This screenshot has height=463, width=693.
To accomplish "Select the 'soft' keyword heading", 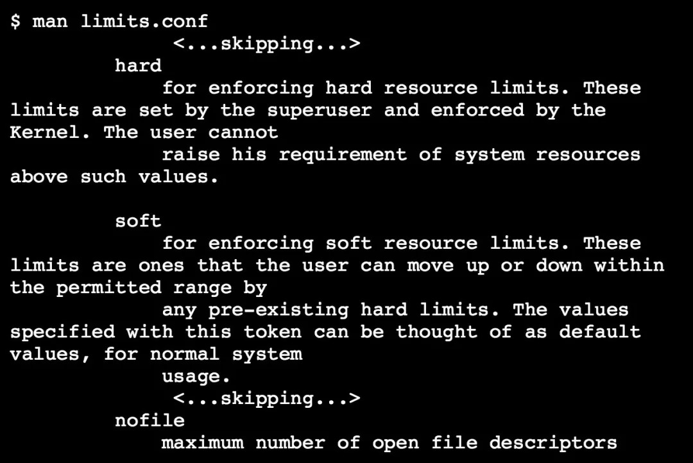I will (139, 221).
